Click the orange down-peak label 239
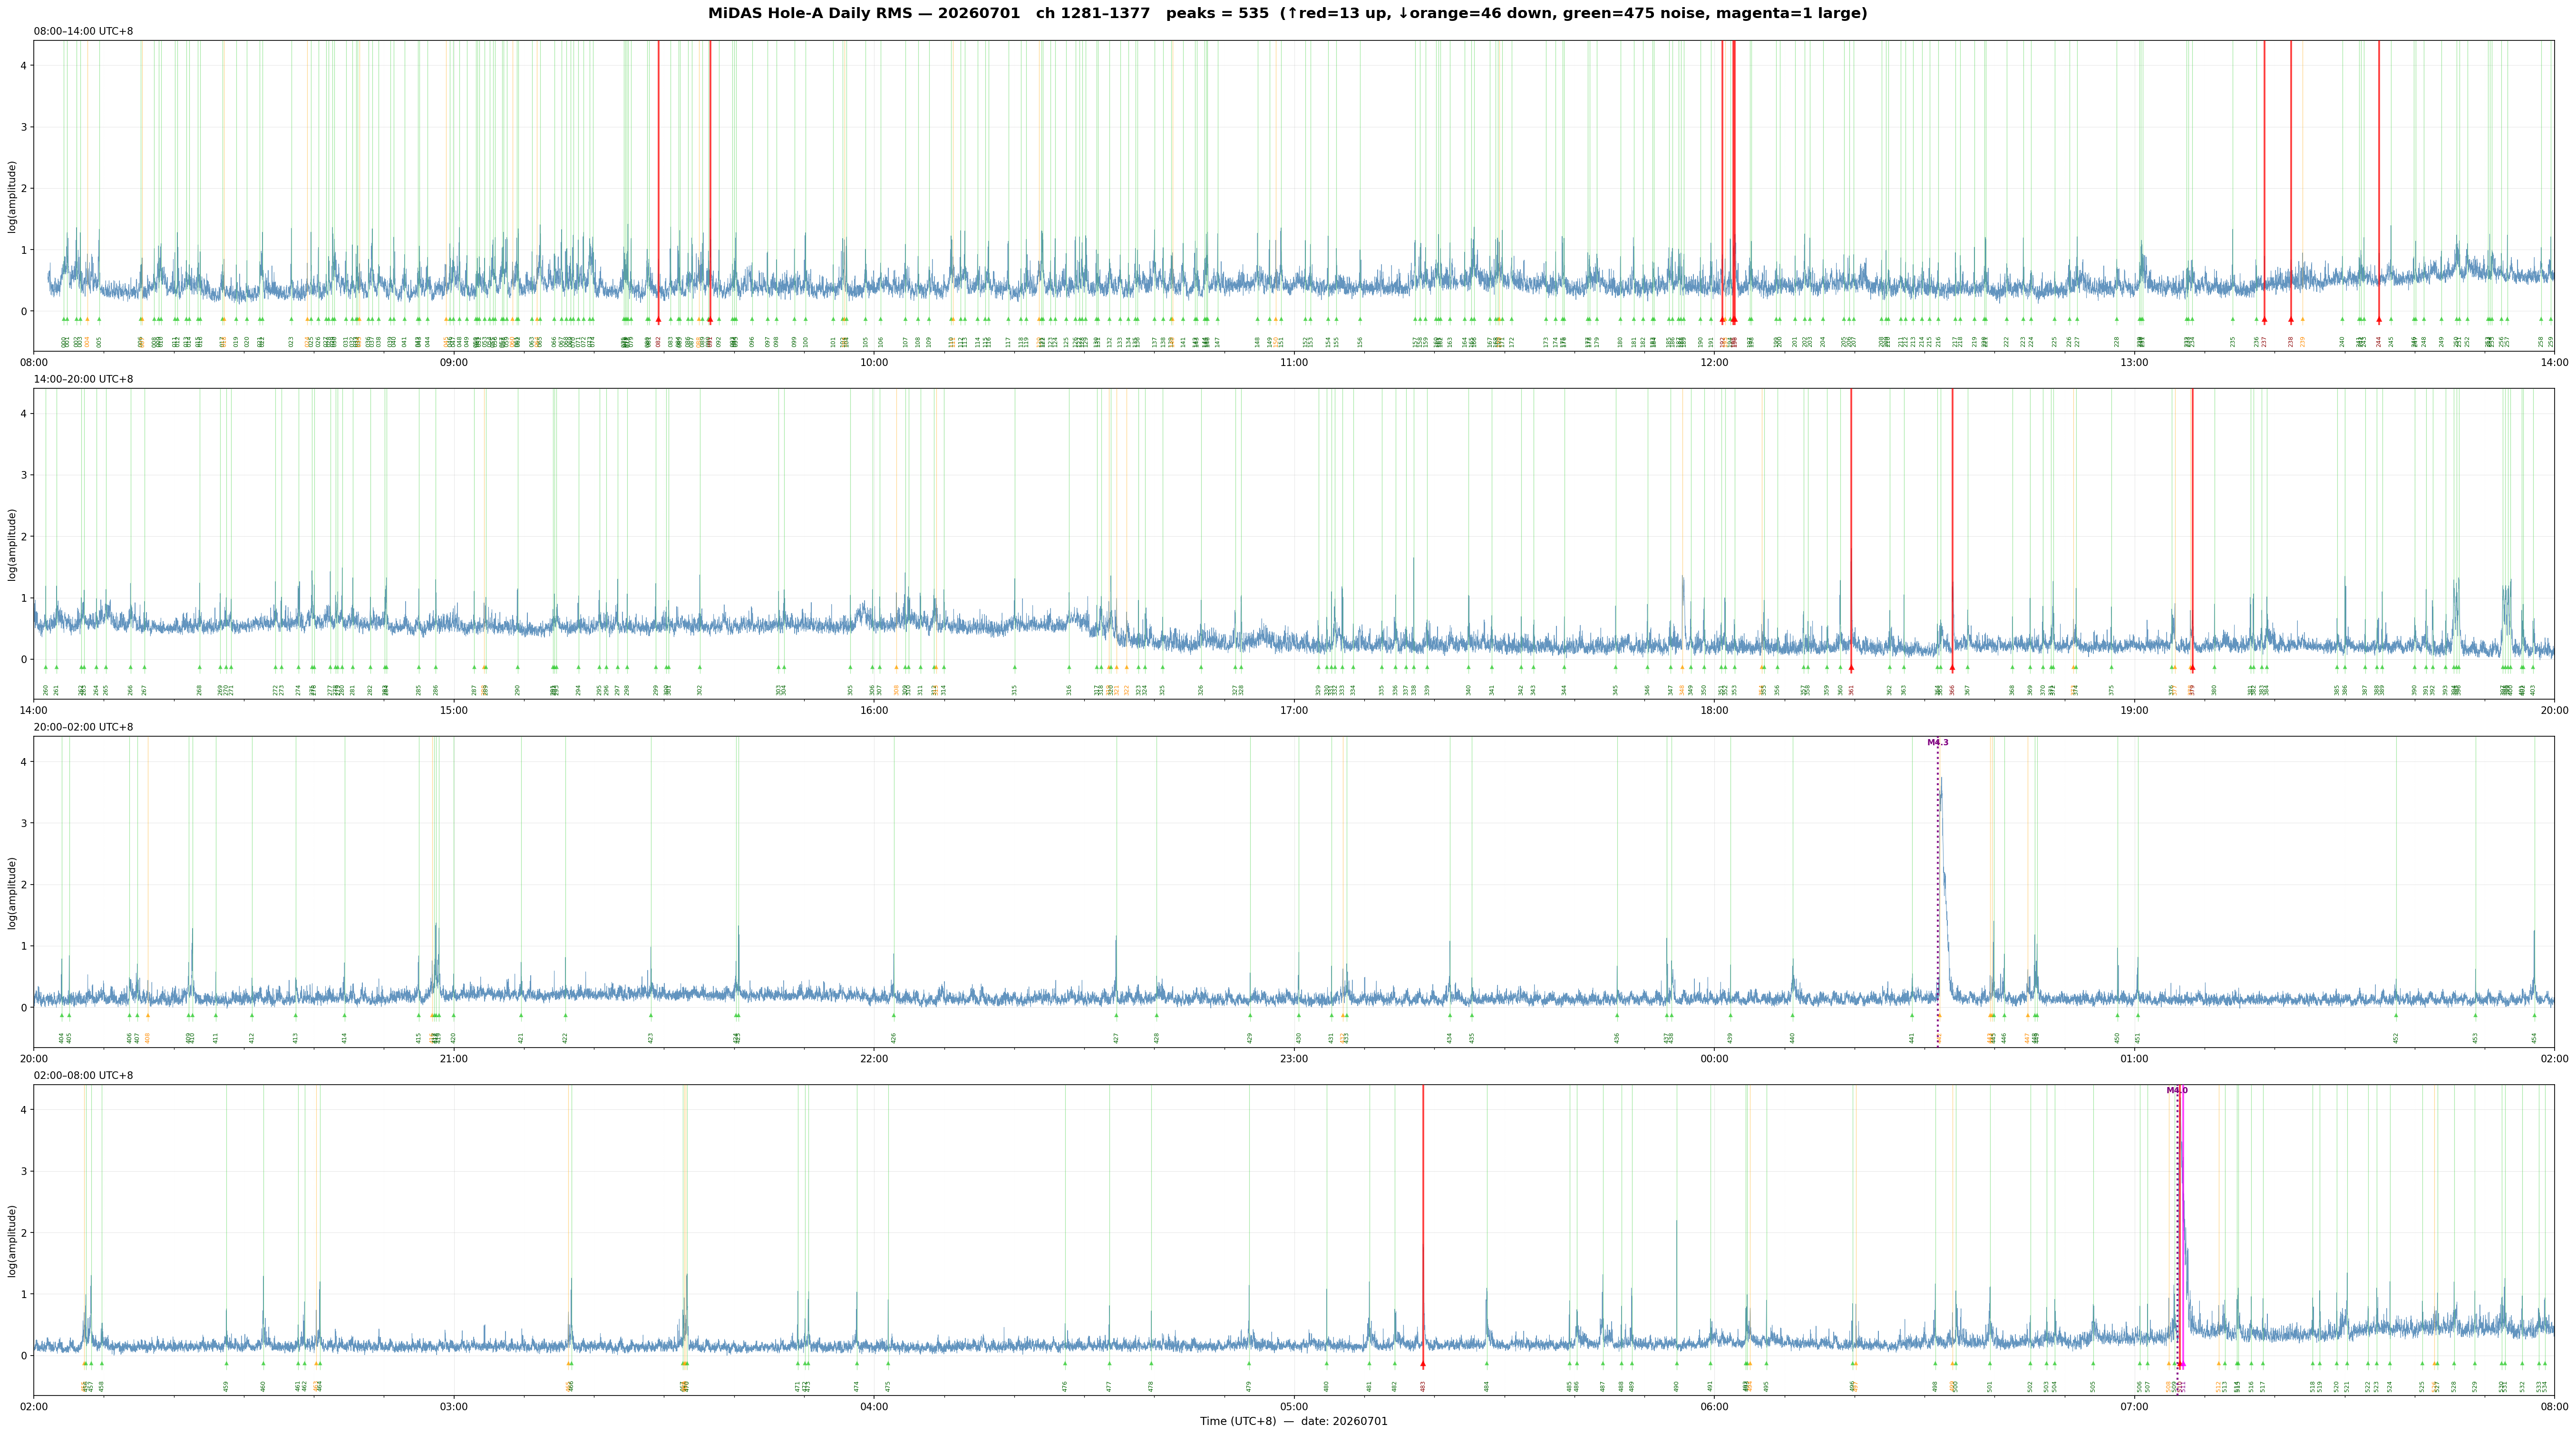Image resolution: width=2576 pixels, height=1434 pixels. click(2303, 342)
